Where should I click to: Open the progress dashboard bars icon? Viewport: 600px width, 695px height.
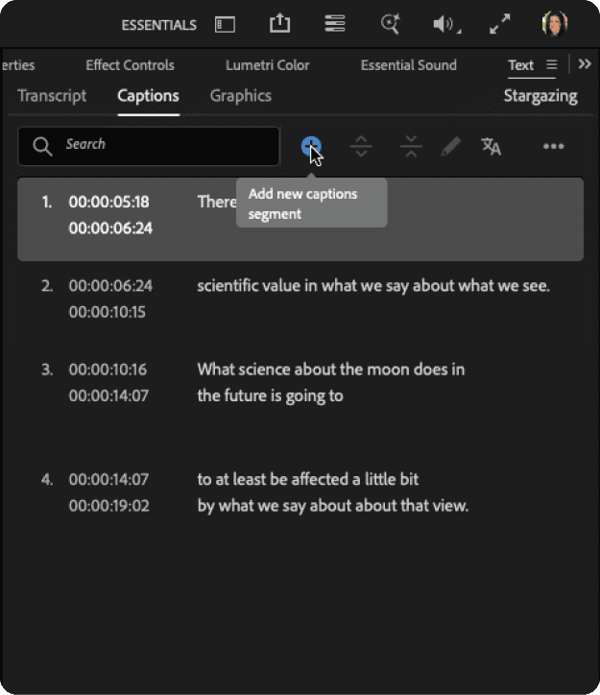point(335,23)
